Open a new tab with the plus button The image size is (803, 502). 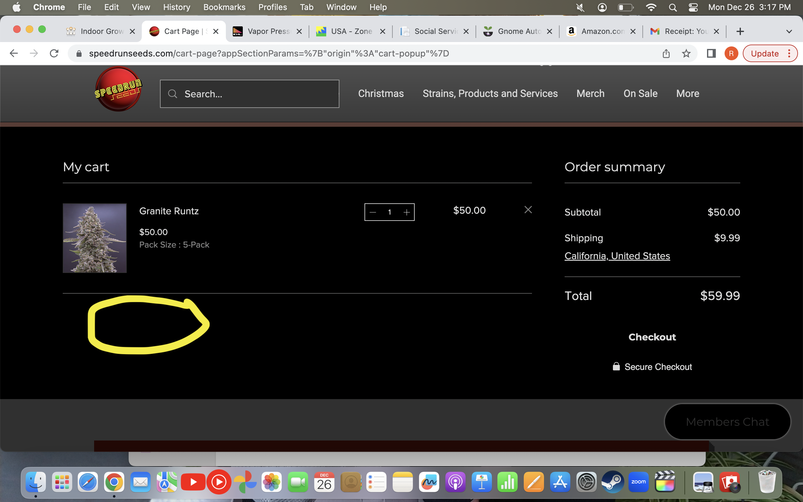[x=740, y=32]
